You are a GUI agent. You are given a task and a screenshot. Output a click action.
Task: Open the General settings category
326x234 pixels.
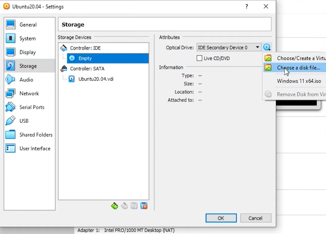[x=29, y=25]
